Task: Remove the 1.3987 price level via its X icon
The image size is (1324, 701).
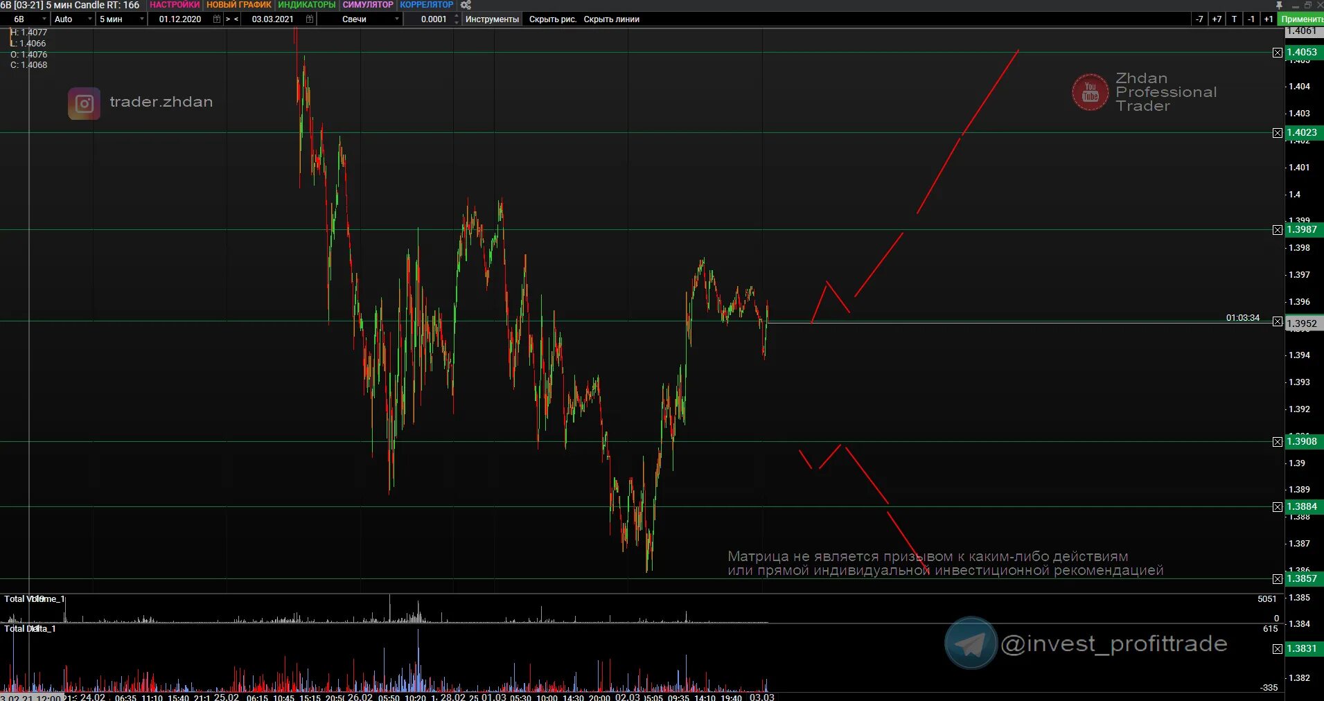Action: (x=1278, y=230)
